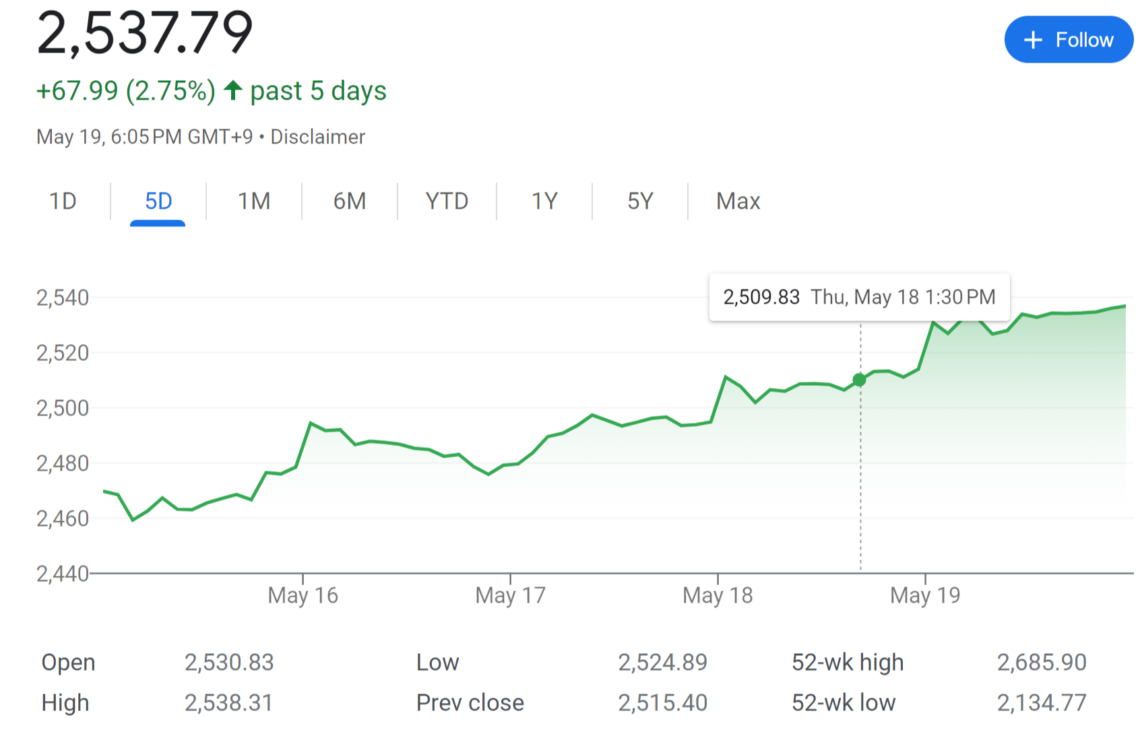
Task: Show the 6M chart range
Action: click(350, 201)
